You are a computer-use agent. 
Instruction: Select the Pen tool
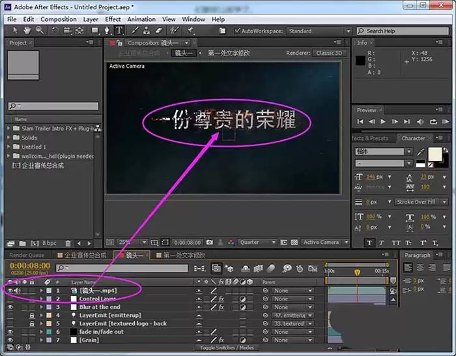[x=107, y=30]
